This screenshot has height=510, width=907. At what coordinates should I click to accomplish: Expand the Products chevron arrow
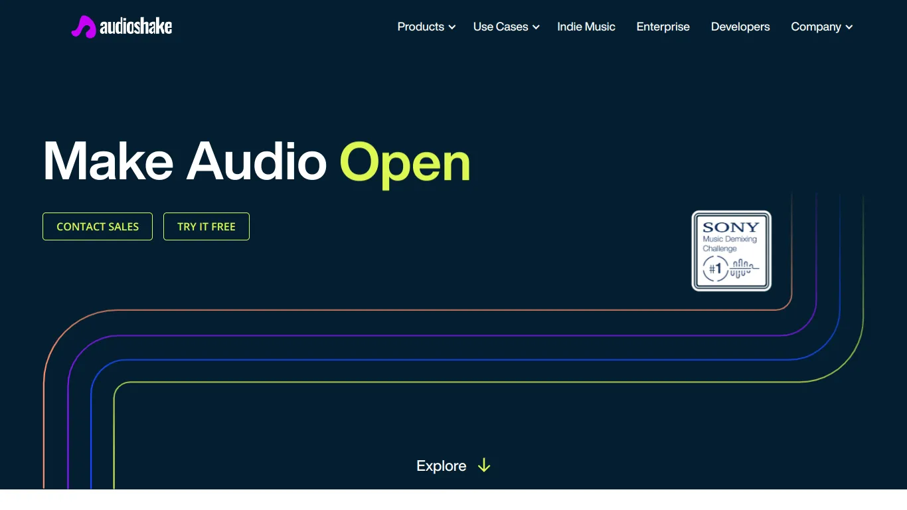(x=452, y=27)
